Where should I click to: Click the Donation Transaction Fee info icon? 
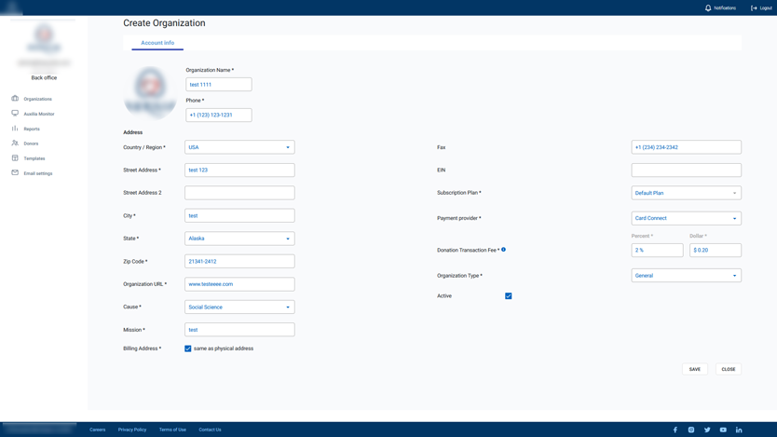tap(504, 250)
